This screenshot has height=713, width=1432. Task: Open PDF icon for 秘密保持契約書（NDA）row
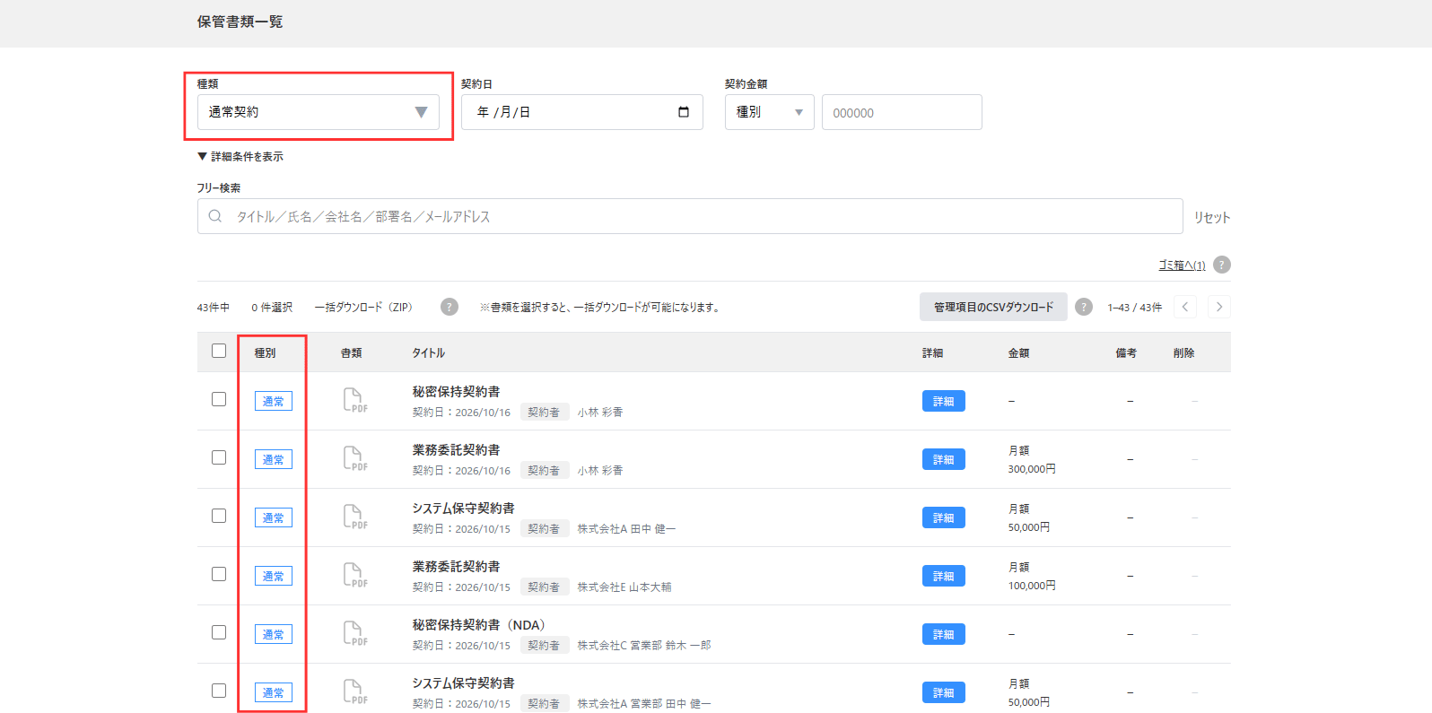355,633
